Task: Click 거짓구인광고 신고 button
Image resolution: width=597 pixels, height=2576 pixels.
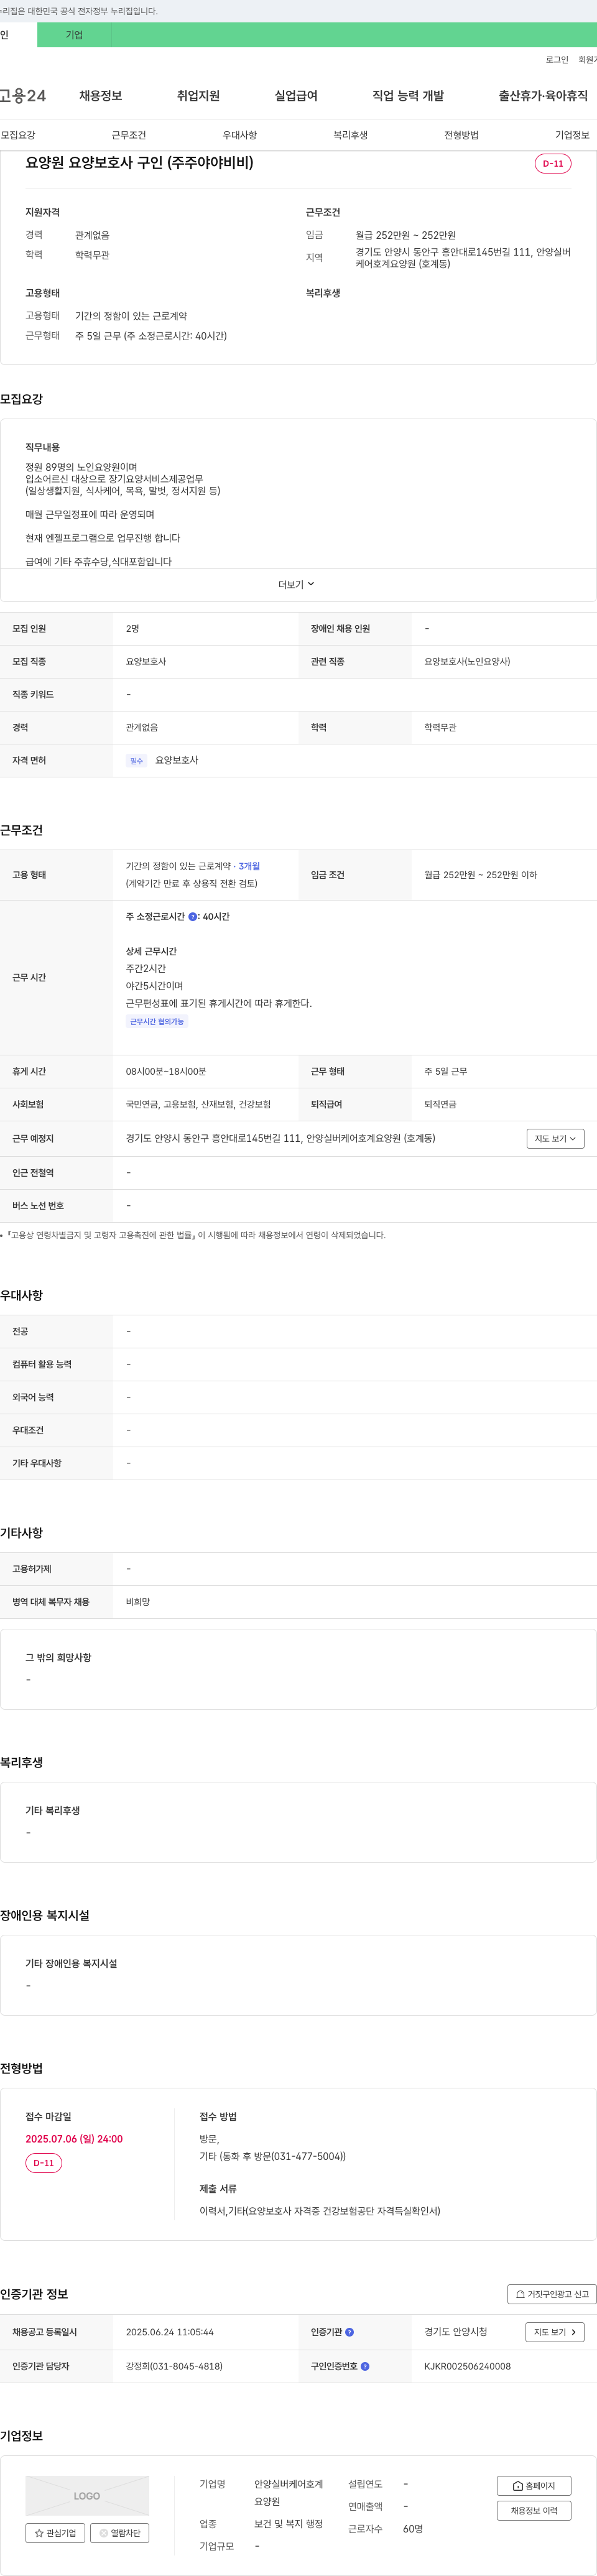Action: (x=552, y=2294)
